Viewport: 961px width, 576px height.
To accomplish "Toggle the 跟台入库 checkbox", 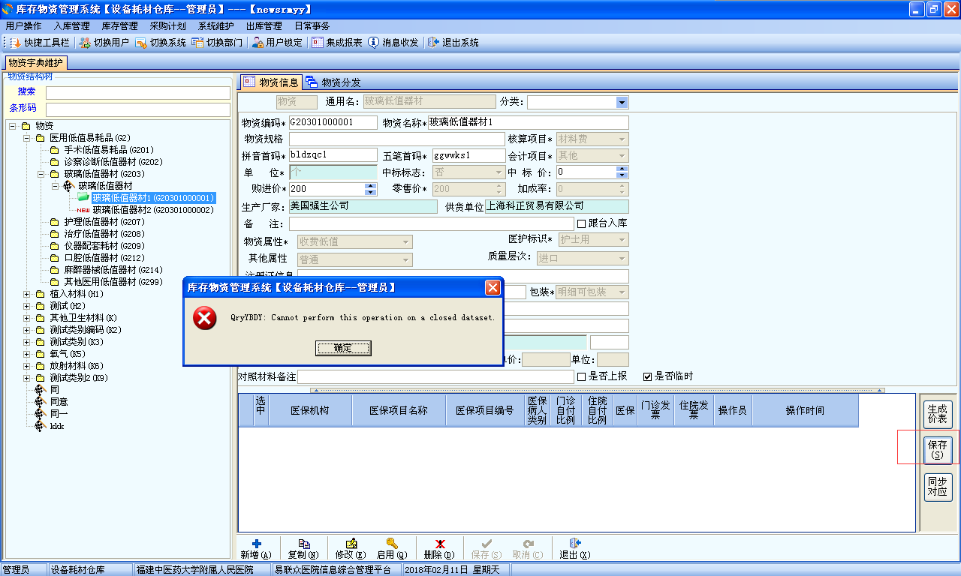I will (x=581, y=223).
